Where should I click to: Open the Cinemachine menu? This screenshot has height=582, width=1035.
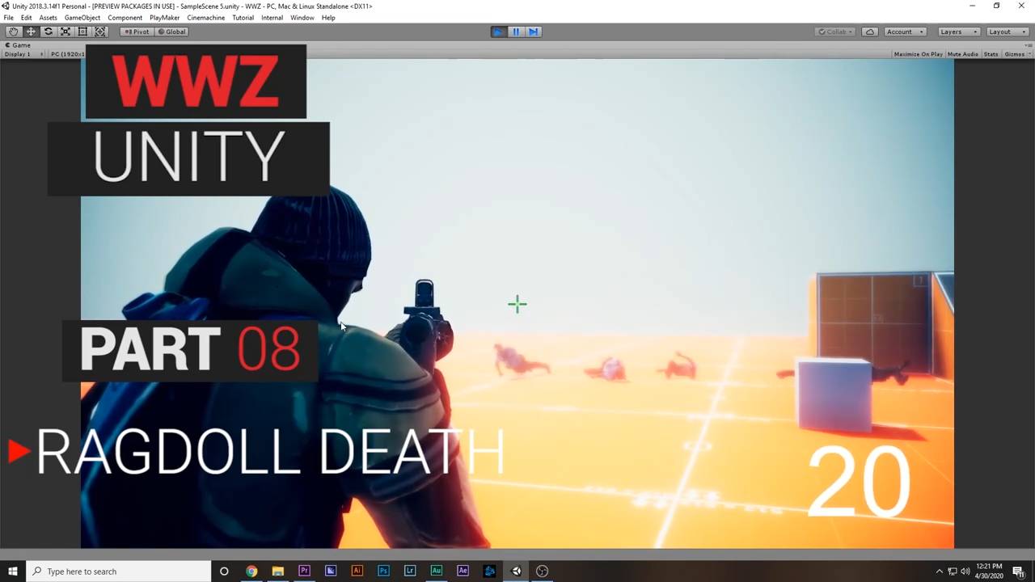point(206,18)
